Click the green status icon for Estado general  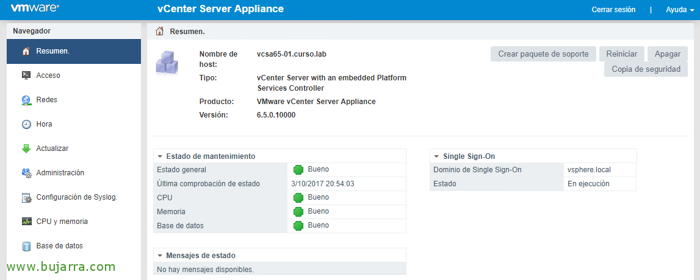click(298, 170)
